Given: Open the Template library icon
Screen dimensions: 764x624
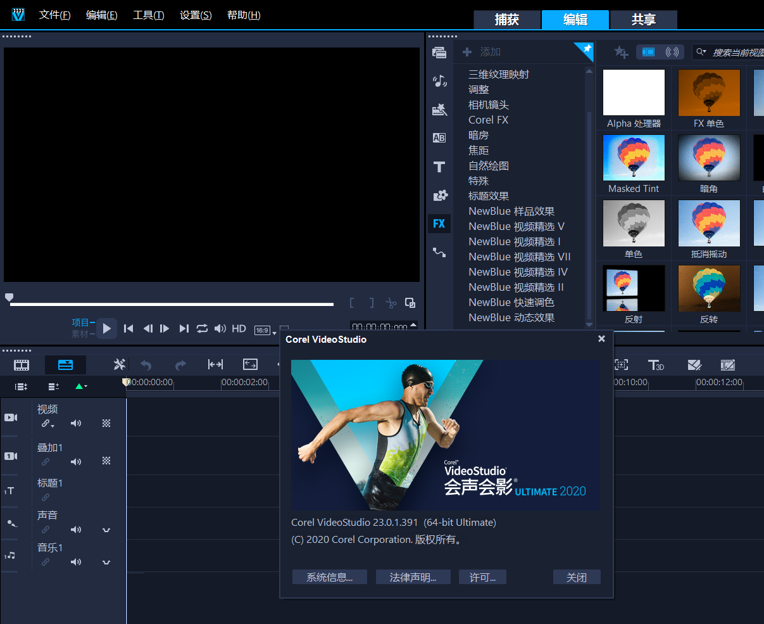Looking at the screenshot, I should click(x=439, y=110).
